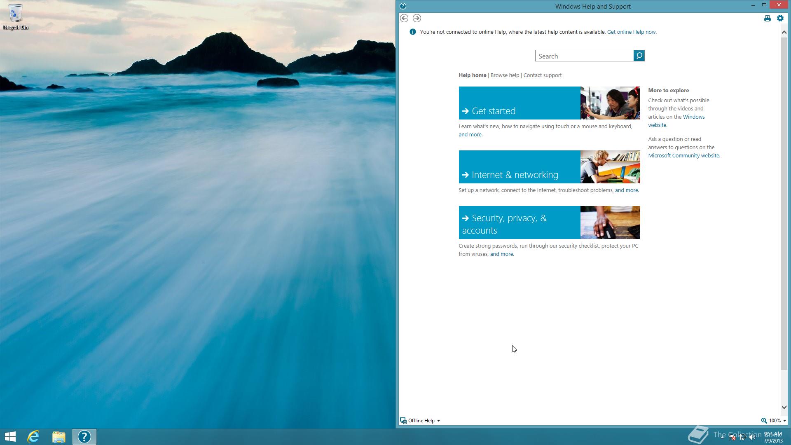Click the zoom magnifier icon in status bar
Image resolution: width=791 pixels, height=445 pixels.
(x=764, y=420)
